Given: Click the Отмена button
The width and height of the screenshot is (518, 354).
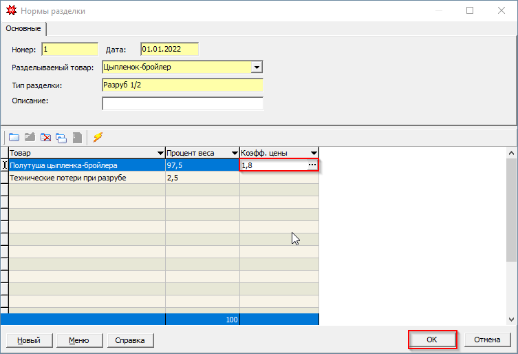Looking at the screenshot, I should click(487, 340).
